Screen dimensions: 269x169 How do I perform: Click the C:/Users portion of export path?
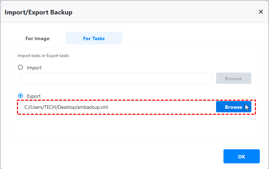coord(34,107)
